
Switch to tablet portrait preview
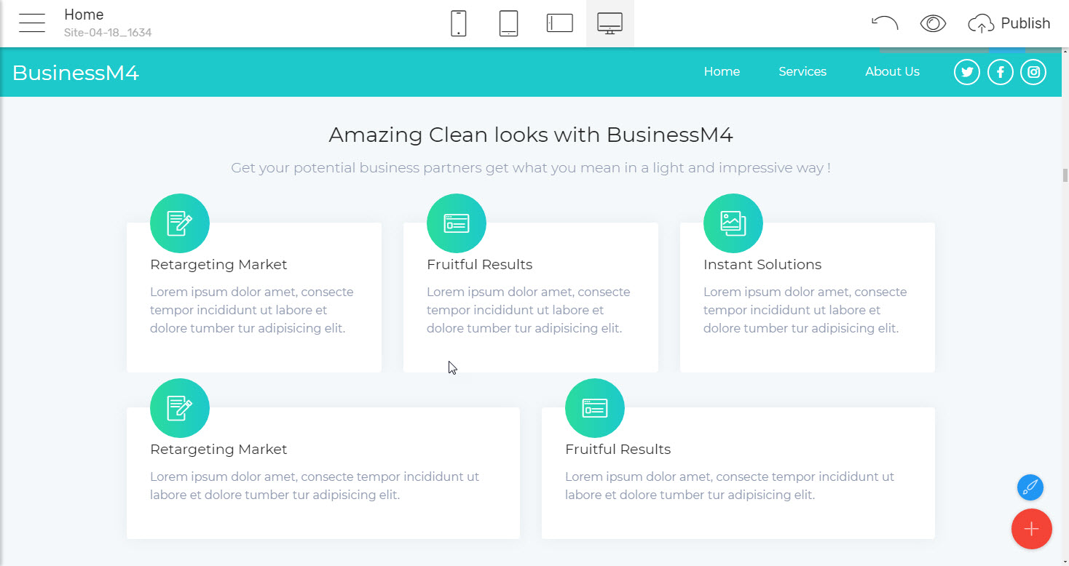pyautogui.click(x=508, y=23)
